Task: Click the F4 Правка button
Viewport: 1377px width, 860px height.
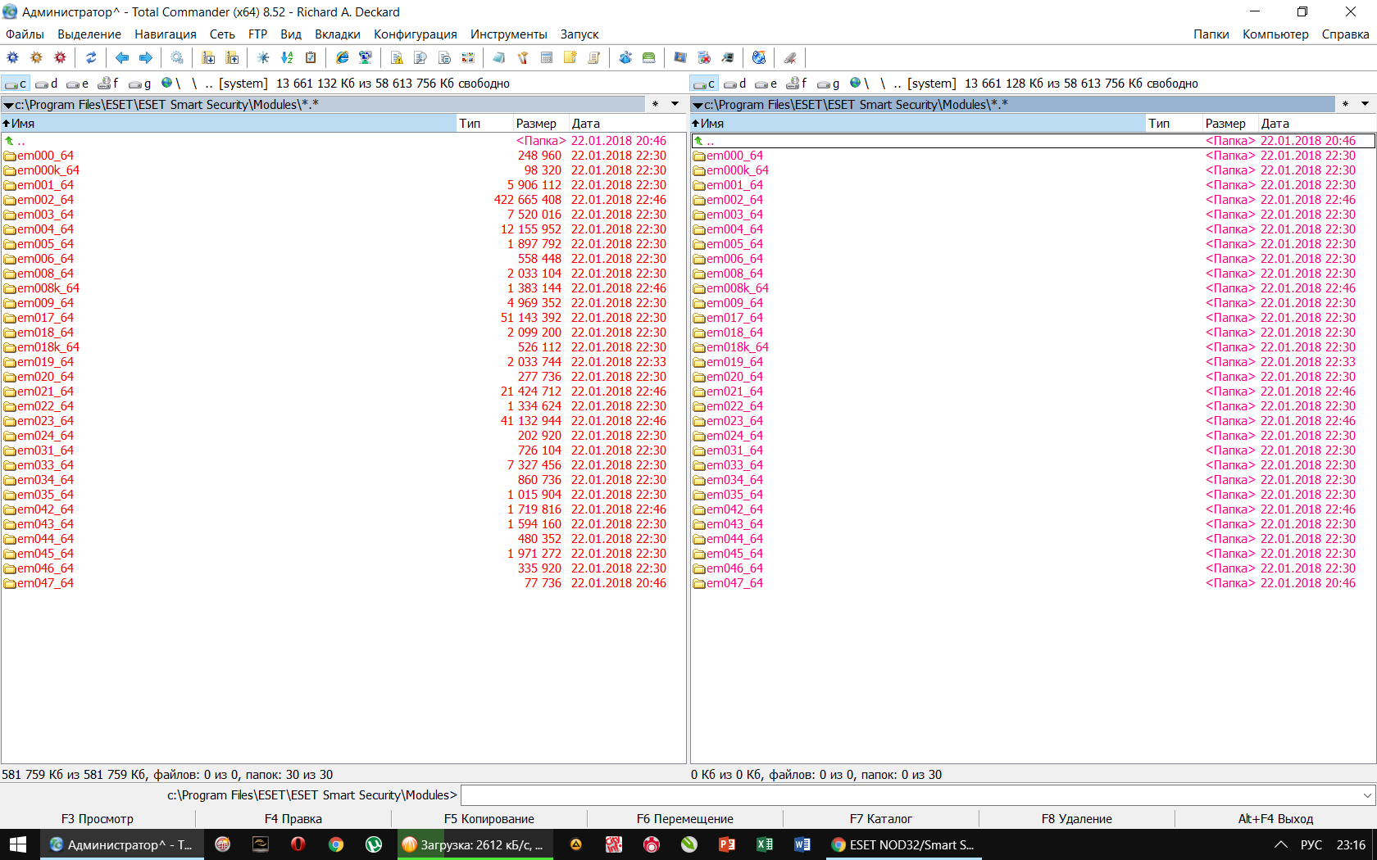Action: 293,819
